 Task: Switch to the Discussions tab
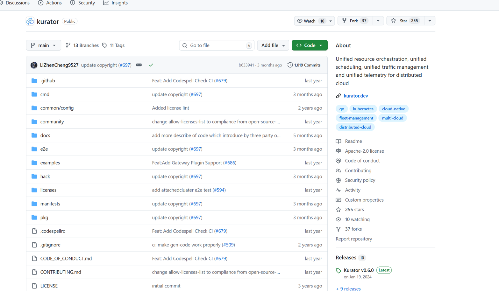[15, 3]
